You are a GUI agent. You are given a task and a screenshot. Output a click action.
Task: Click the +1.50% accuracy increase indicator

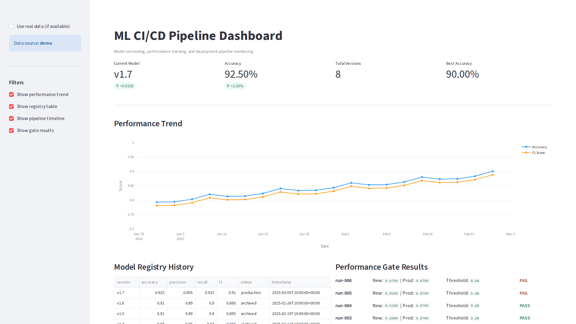point(235,86)
